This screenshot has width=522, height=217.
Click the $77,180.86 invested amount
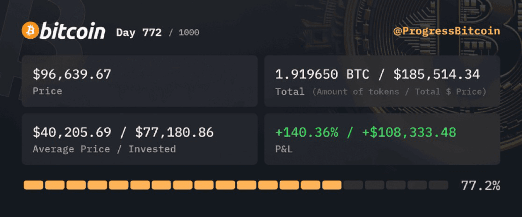(x=174, y=132)
